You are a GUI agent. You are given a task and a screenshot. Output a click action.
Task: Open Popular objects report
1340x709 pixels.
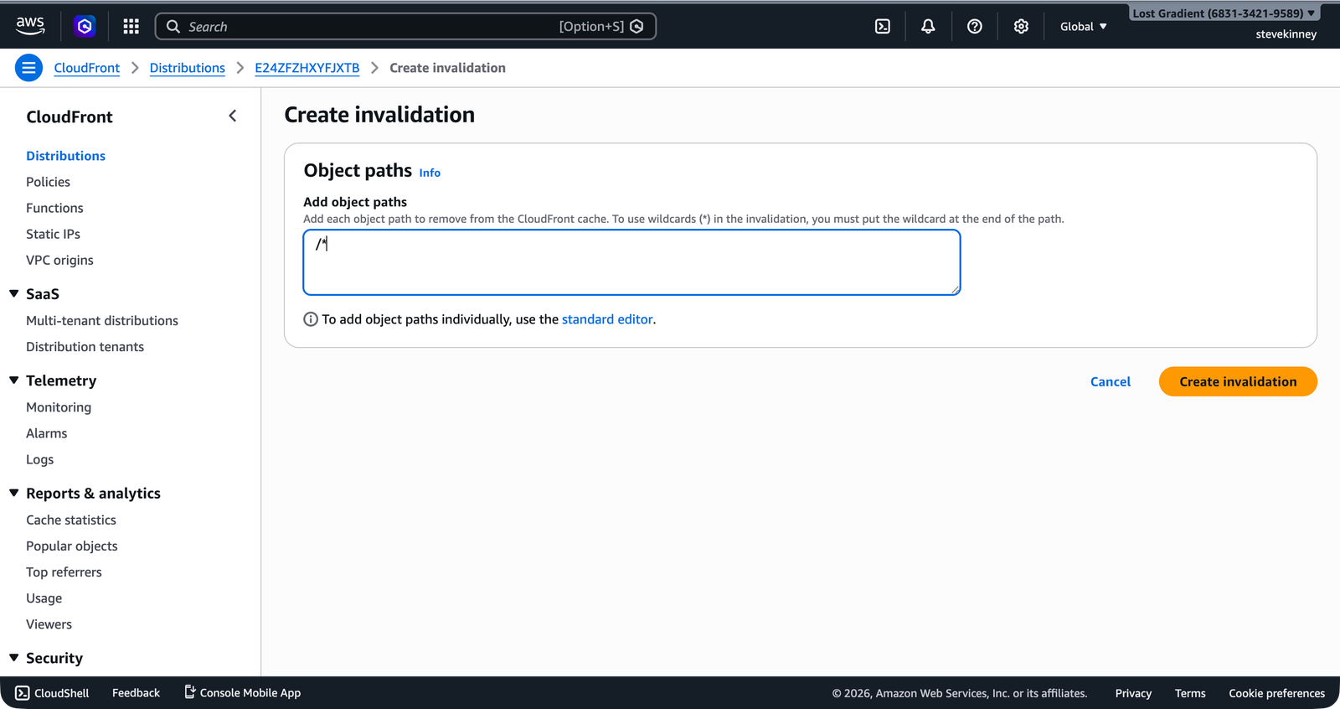click(72, 546)
